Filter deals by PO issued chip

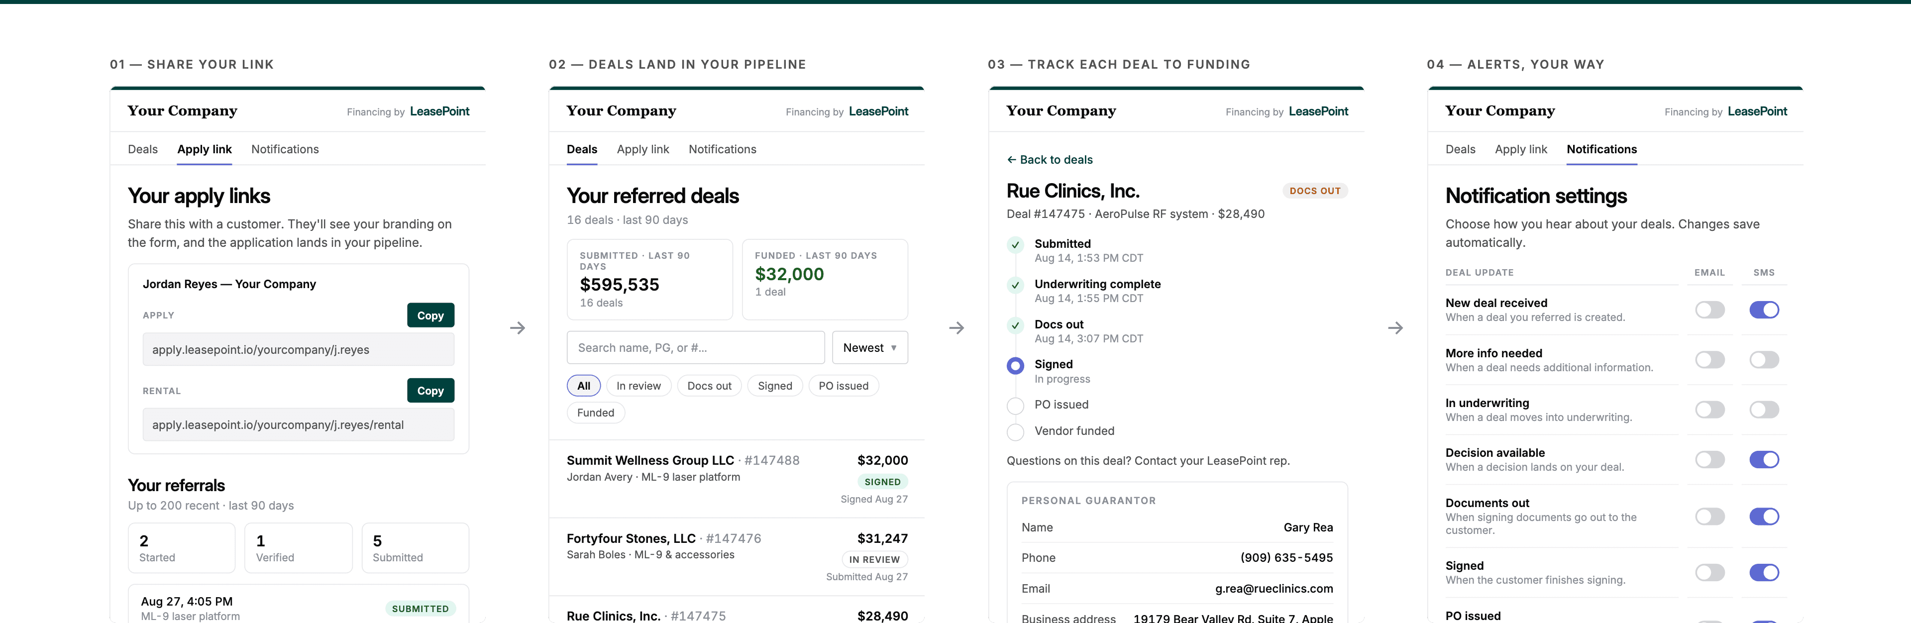844,386
